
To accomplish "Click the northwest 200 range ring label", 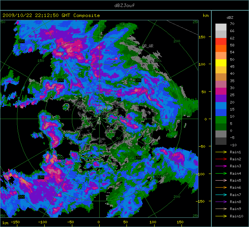I will (21, 41).
